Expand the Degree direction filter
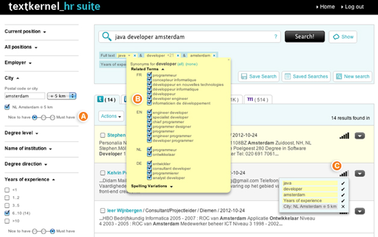 26,164
